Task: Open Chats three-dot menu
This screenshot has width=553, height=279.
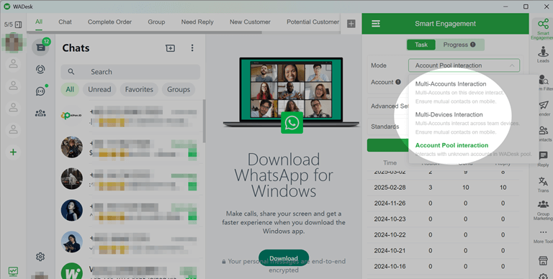Action: coord(192,48)
